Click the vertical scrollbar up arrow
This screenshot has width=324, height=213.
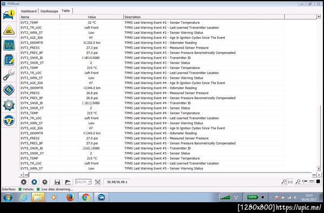pyautogui.click(x=319, y=16)
